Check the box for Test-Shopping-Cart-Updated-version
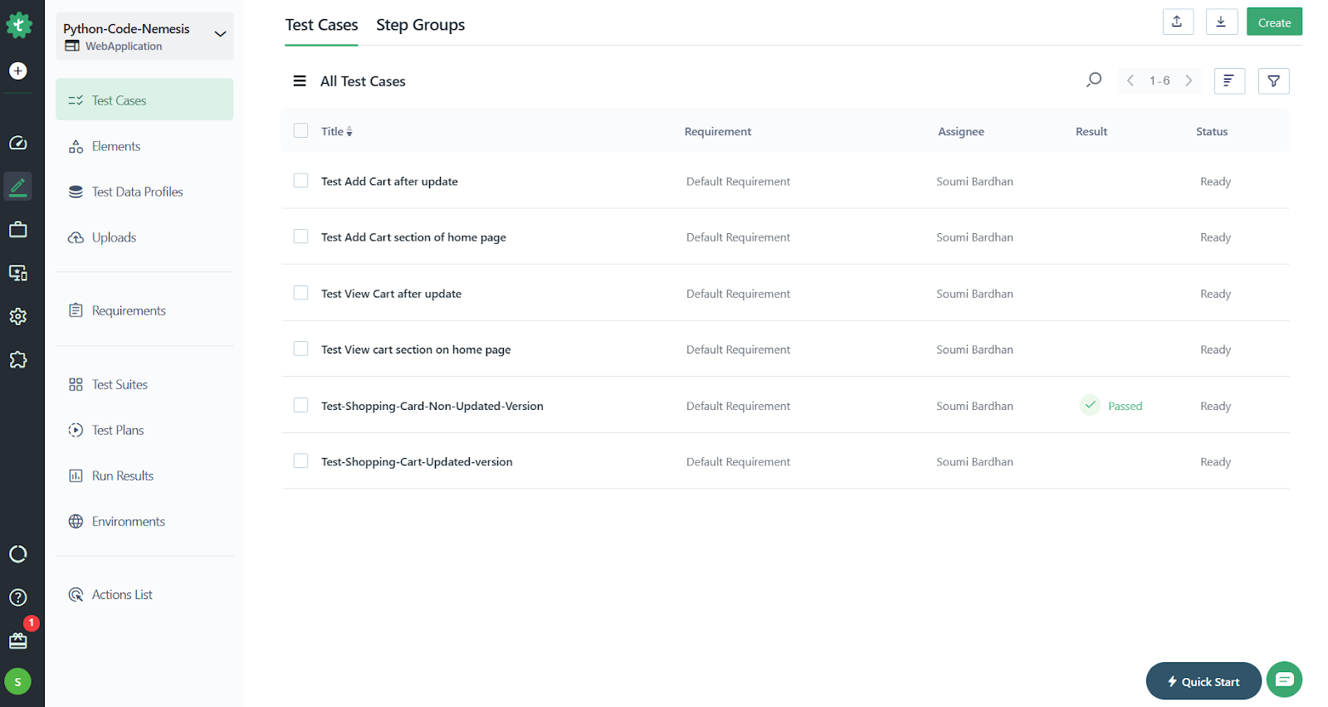This screenshot has height=707, width=1328. (300, 461)
